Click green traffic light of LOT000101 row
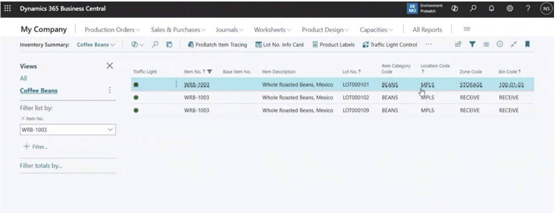The width and height of the screenshot is (555, 213). click(x=136, y=85)
